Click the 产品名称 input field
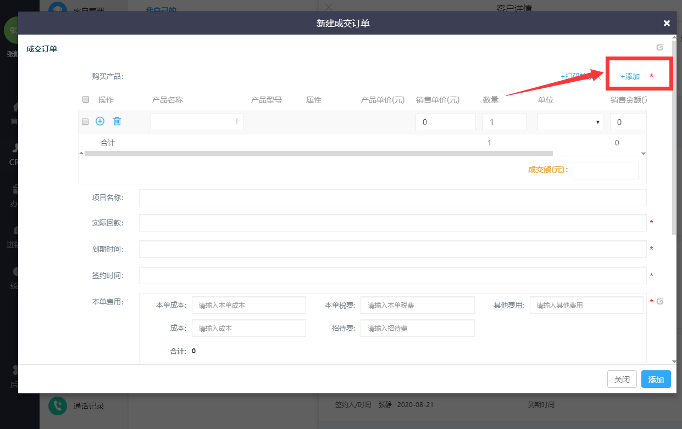The image size is (682, 429). (x=197, y=122)
